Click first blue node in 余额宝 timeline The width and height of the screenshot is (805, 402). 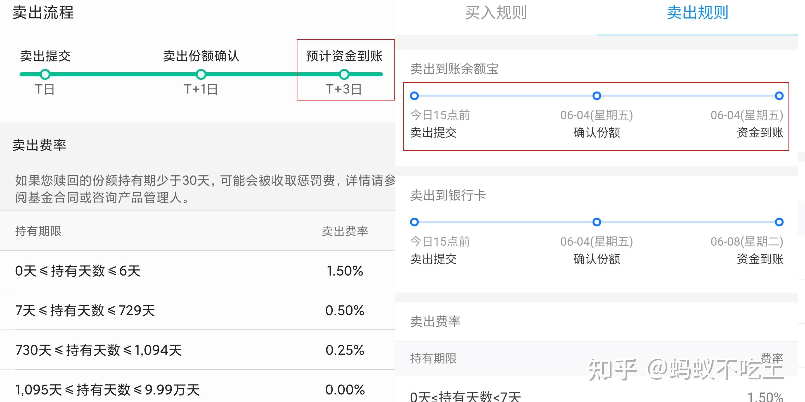pyautogui.click(x=414, y=96)
